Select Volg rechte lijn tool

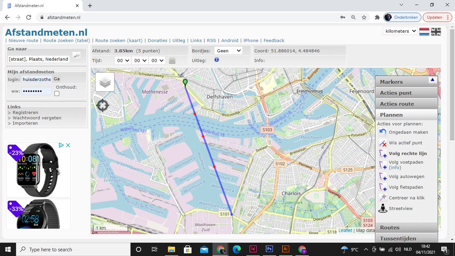click(383, 154)
